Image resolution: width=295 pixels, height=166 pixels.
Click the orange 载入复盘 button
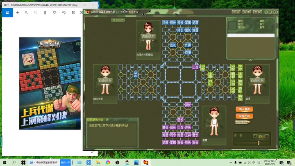[x=244, y=109]
